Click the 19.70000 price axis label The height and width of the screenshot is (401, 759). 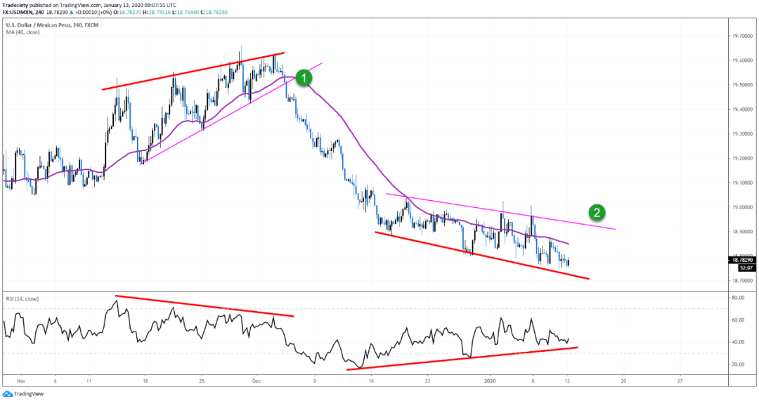coord(743,36)
